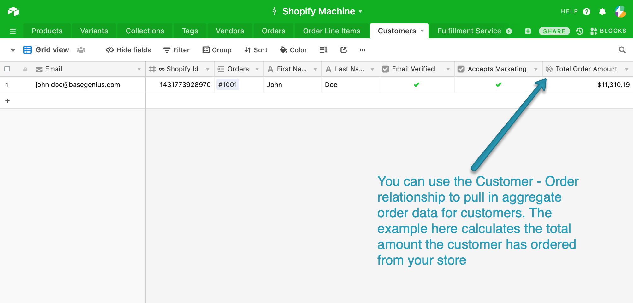Change row height via toolbar icon

coord(323,50)
